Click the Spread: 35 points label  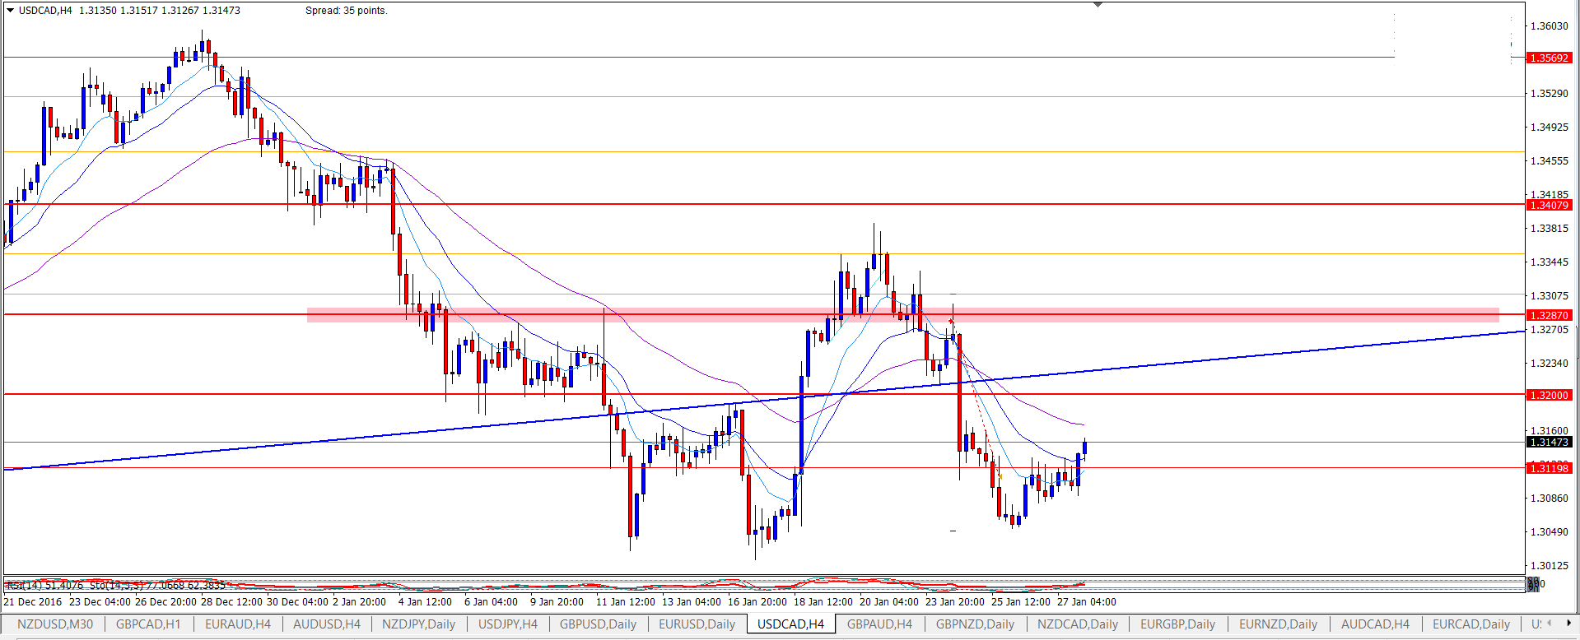tap(347, 11)
